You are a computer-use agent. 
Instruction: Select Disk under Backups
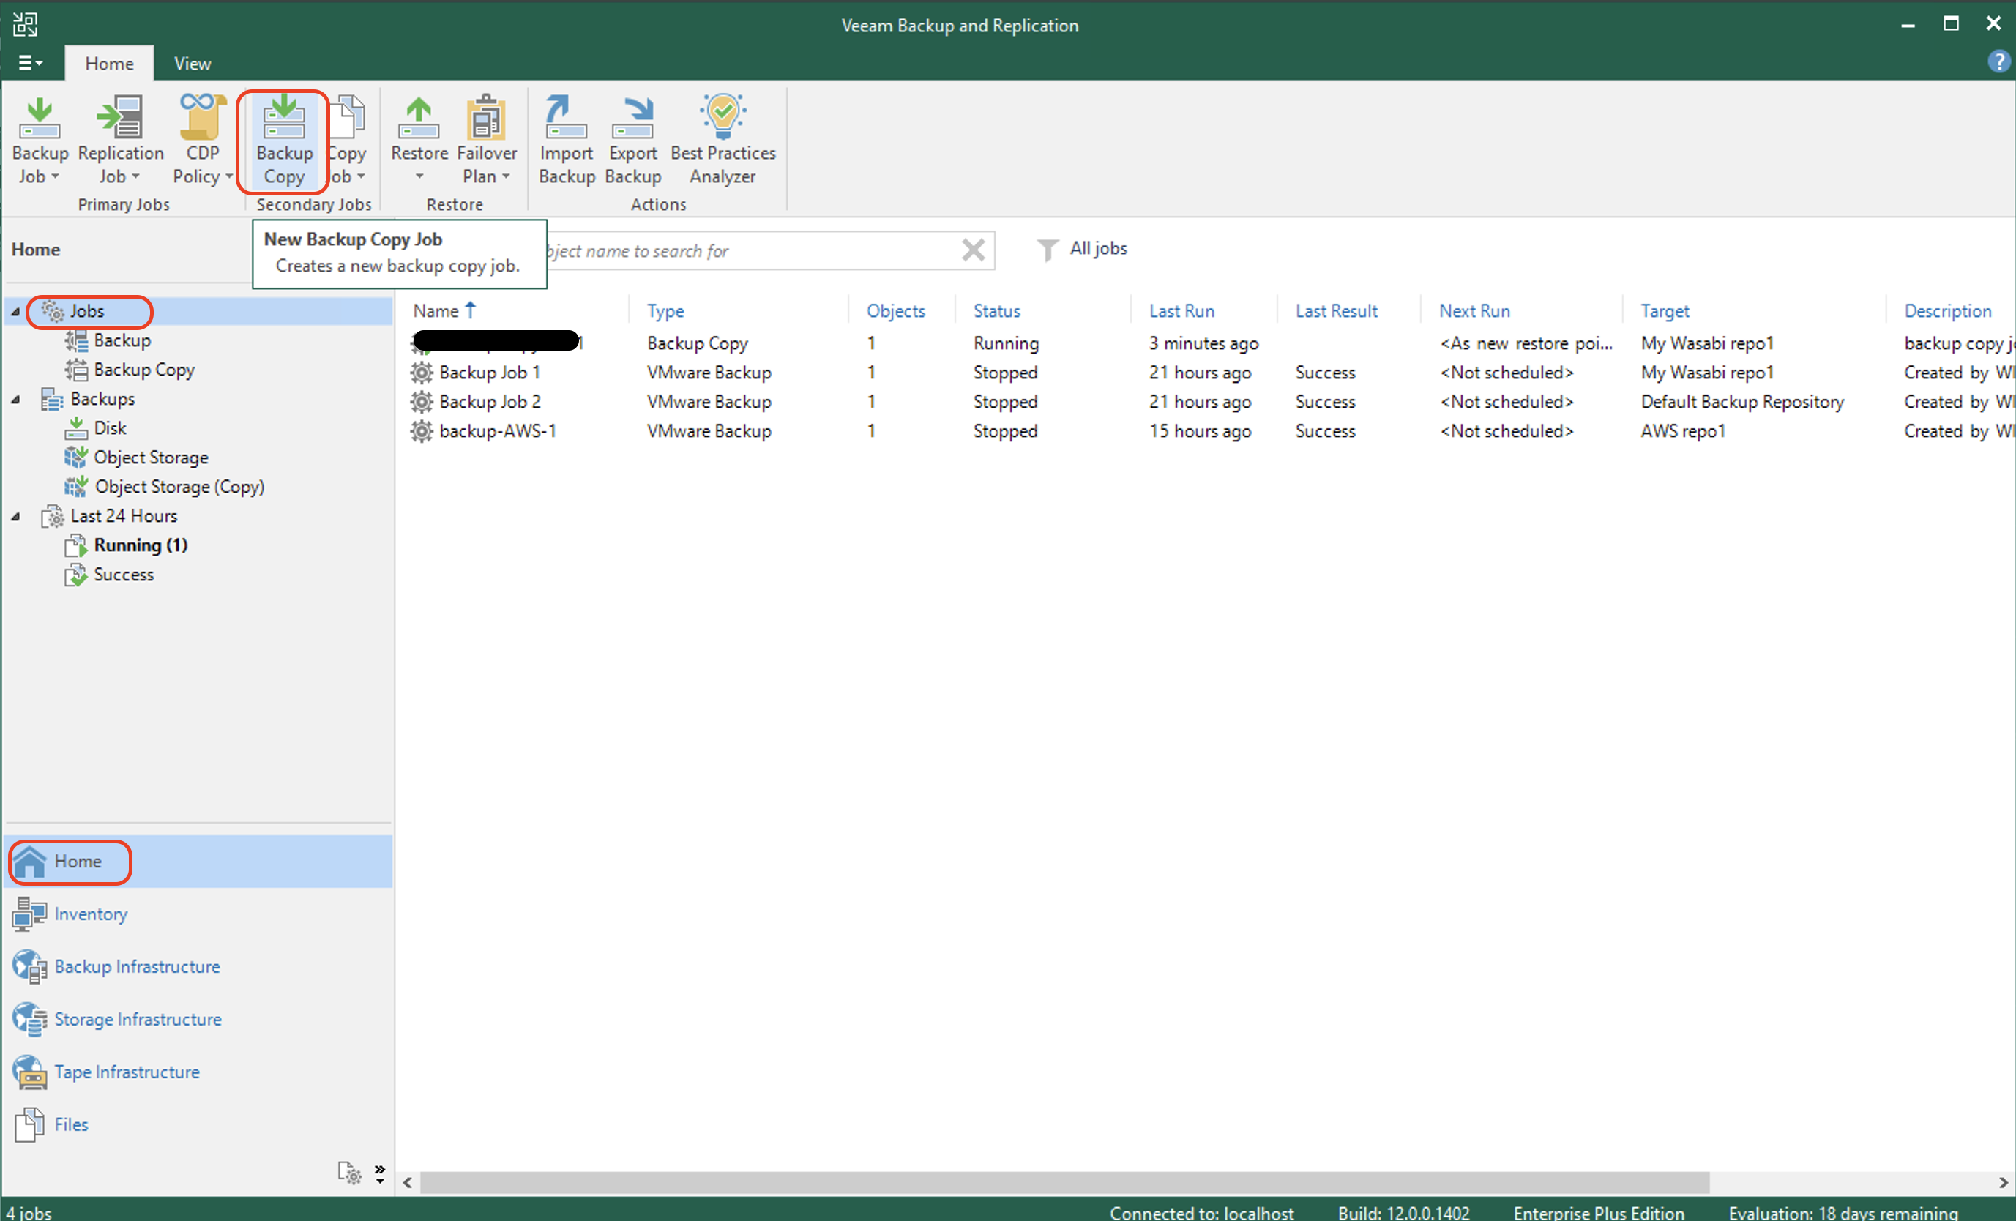tap(110, 428)
